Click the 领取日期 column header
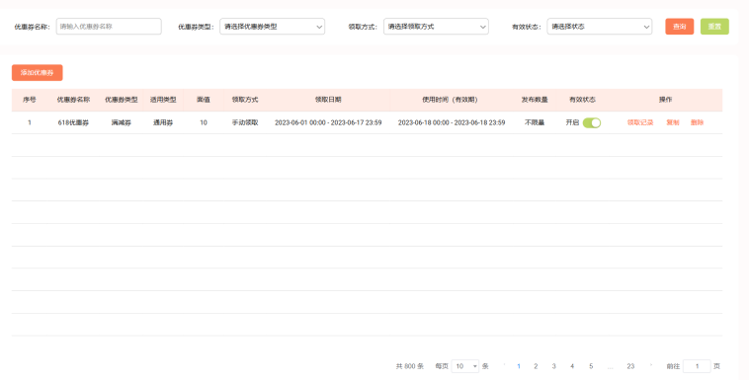The image size is (749, 380). point(328,100)
